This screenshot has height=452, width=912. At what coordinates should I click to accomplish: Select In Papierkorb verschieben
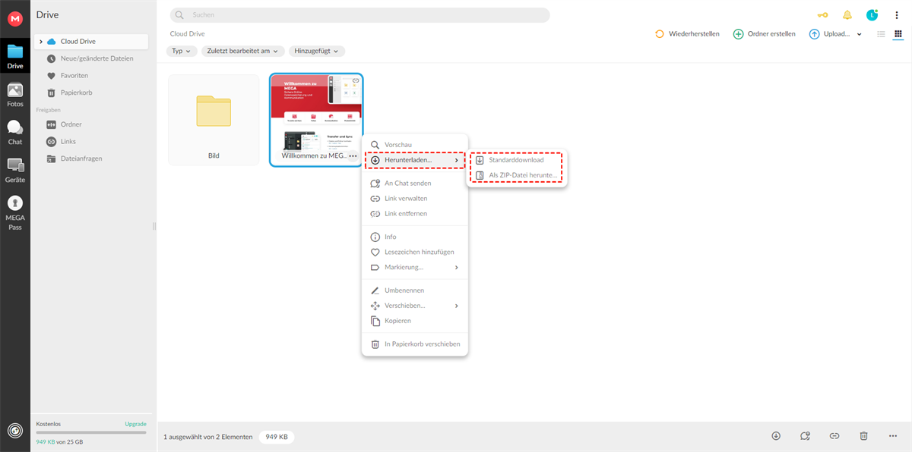[415, 344]
